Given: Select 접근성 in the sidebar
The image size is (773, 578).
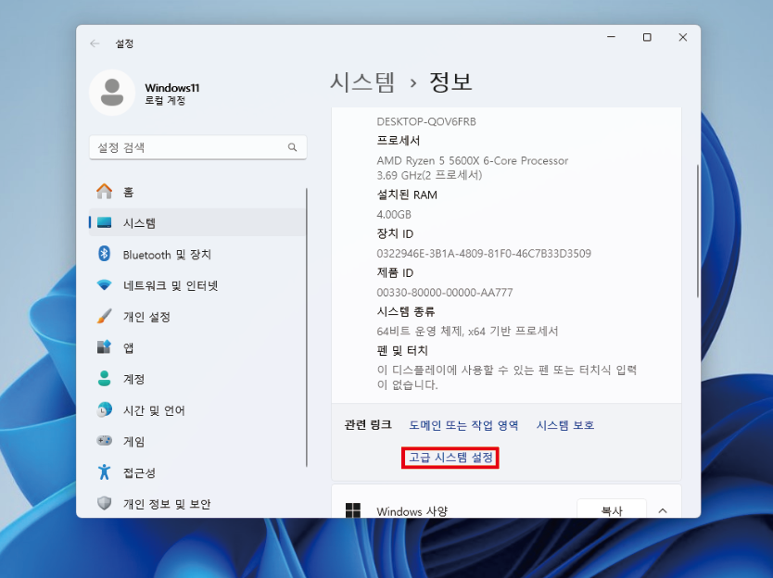Looking at the screenshot, I should (x=197, y=472).
